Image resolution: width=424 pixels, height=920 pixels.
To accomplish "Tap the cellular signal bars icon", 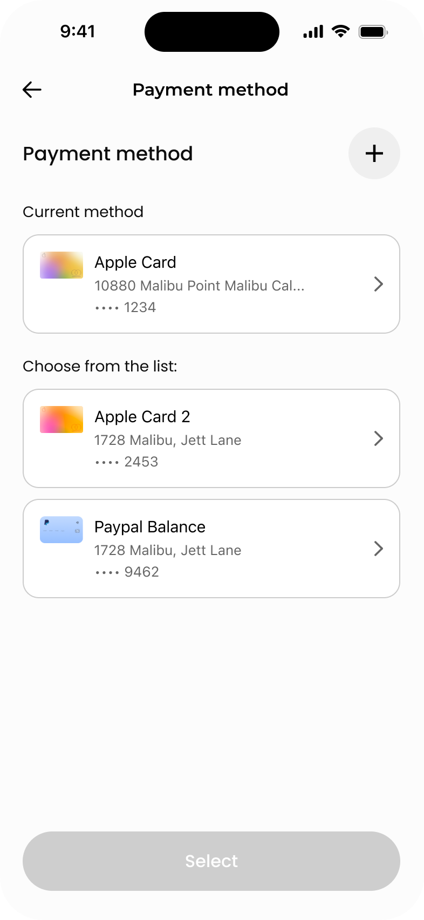I will click(x=313, y=32).
